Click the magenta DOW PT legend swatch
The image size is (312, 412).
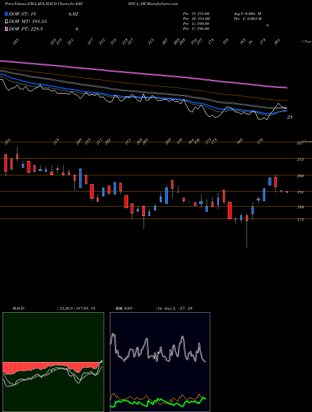[x=6, y=29]
